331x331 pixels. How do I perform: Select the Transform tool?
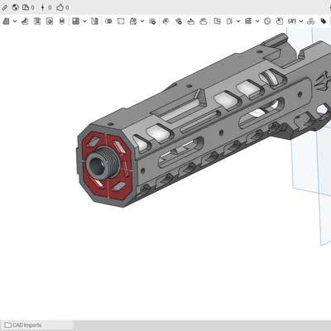coord(133,22)
